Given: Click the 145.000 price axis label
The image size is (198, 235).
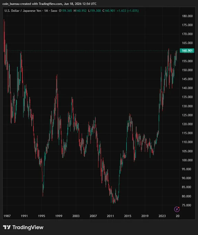Looking at the screenshot, I should click(x=187, y=79).
